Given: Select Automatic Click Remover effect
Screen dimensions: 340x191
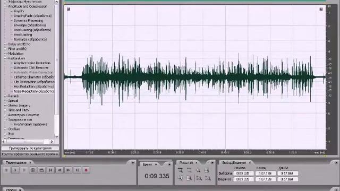Looking at the screenshot, I should pyautogui.click(x=31, y=68).
